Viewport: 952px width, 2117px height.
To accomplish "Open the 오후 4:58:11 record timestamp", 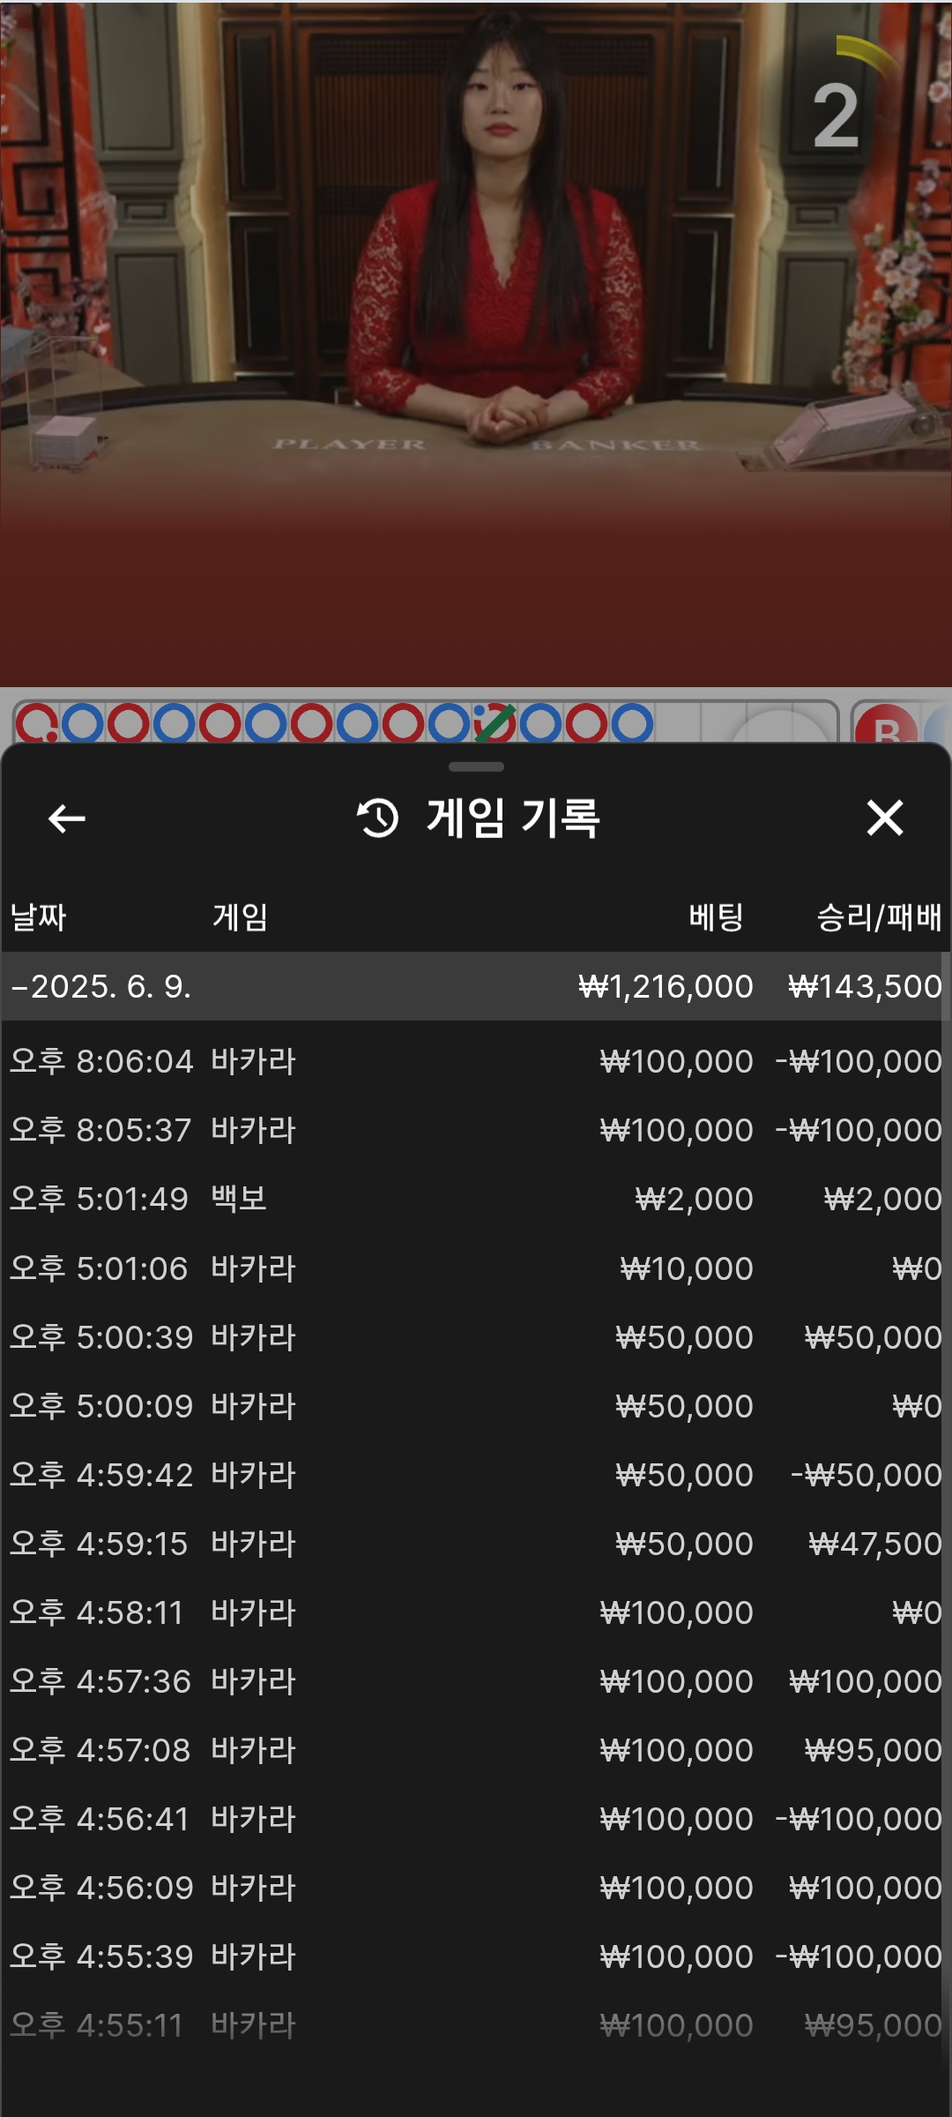I will (97, 1612).
